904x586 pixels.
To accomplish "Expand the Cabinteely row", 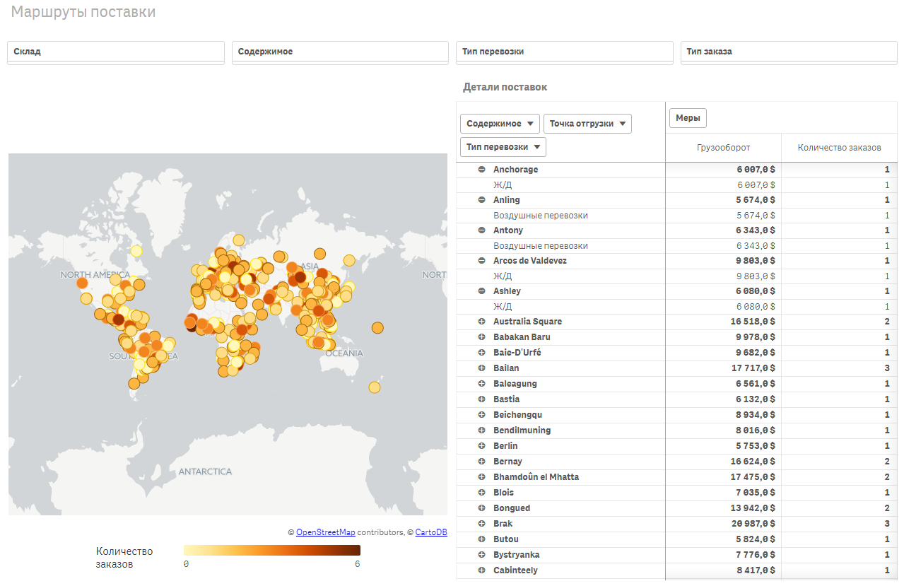I will (x=482, y=570).
